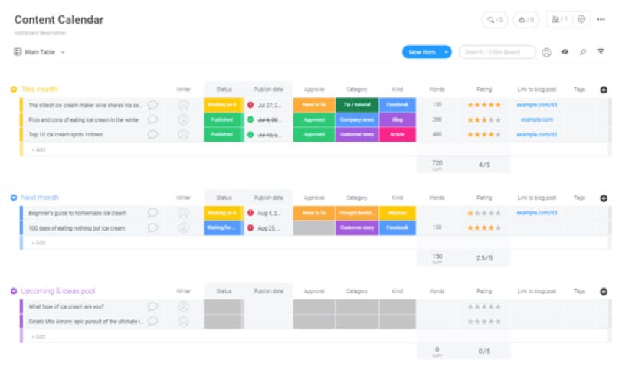Change Category of the Pros and cons row
622x373 pixels.
357,119
